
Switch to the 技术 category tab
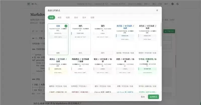click(x=84, y=17)
